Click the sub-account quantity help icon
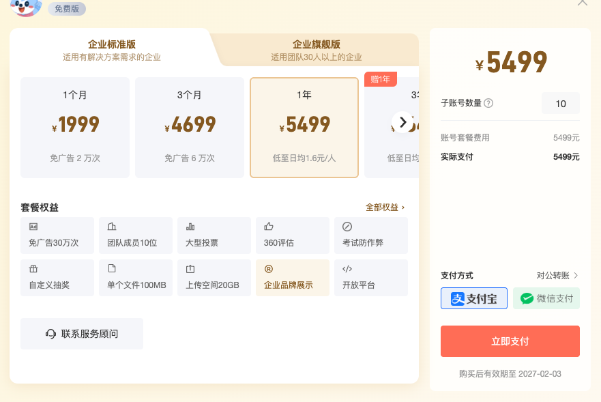The height and width of the screenshot is (402, 601). click(x=488, y=104)
